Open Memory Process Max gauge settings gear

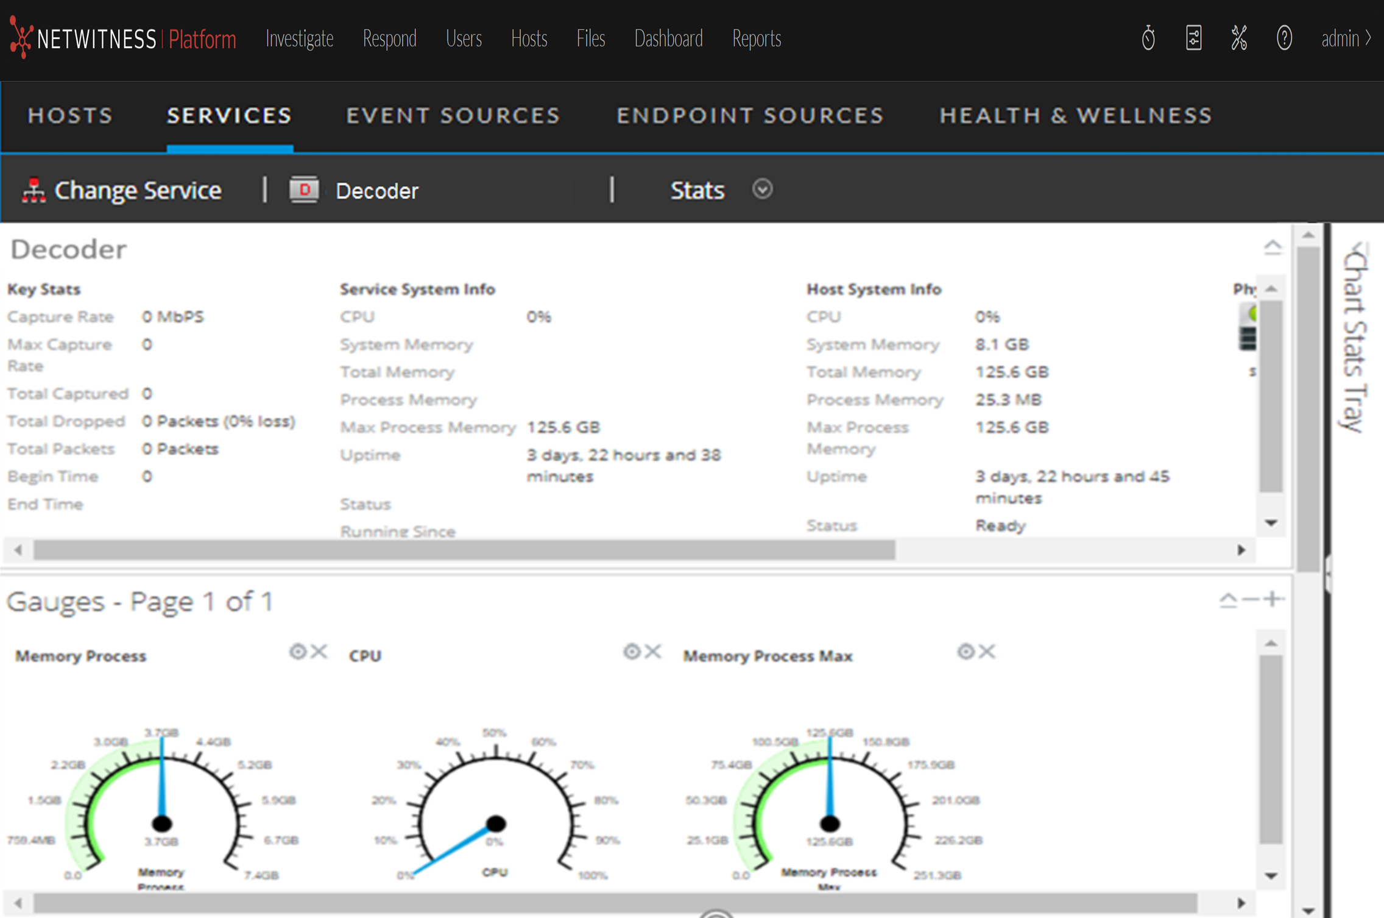pyautogui.click(x=966, y=652)
